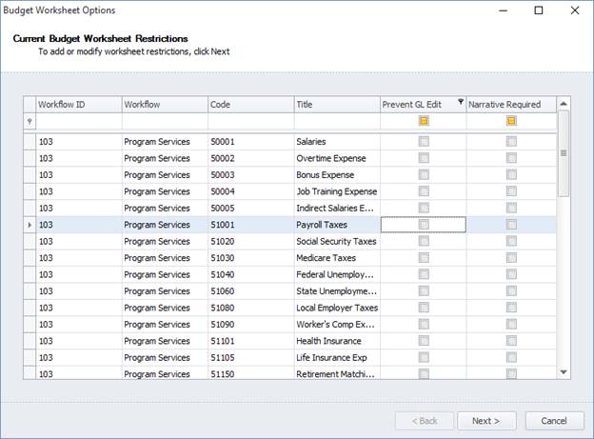This screenshot has width=594, height=439.
Task: Click the filter icon in Prevent GL Edit header
Action: [x=461, y=104]
